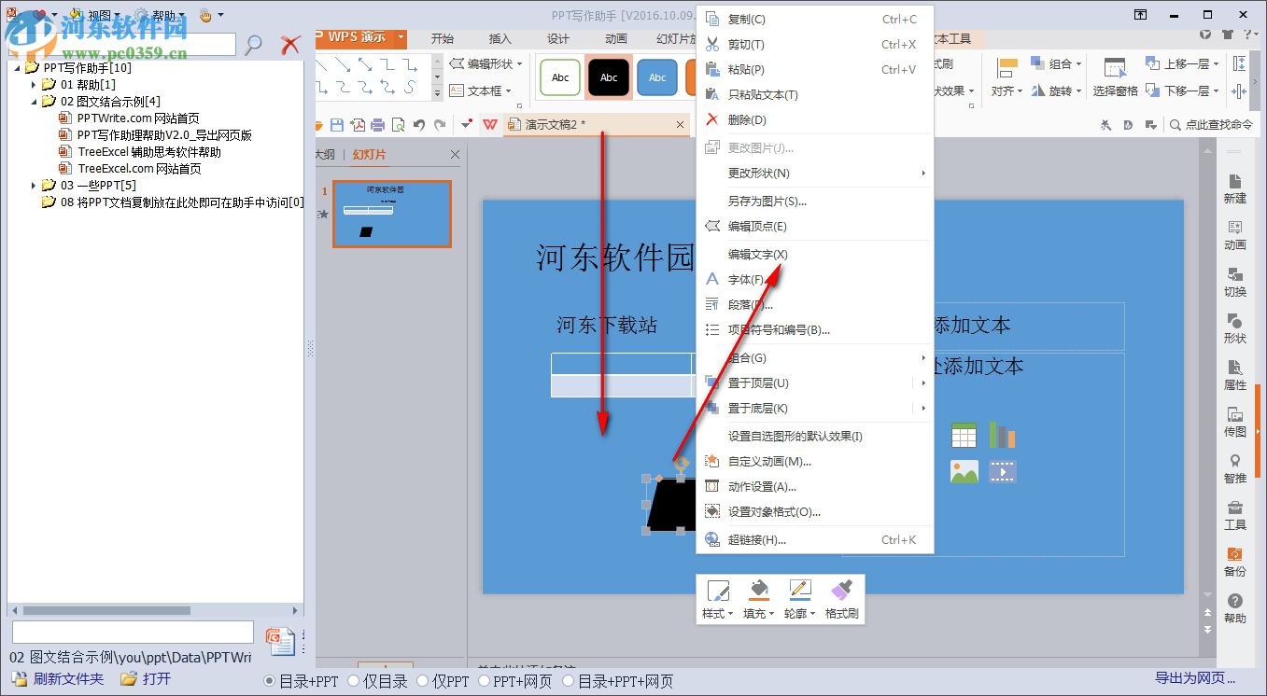The height and width of the screenshot is (696, 1267).
Task: Select the PPT+网页 radio button
Action: [484, 681]
